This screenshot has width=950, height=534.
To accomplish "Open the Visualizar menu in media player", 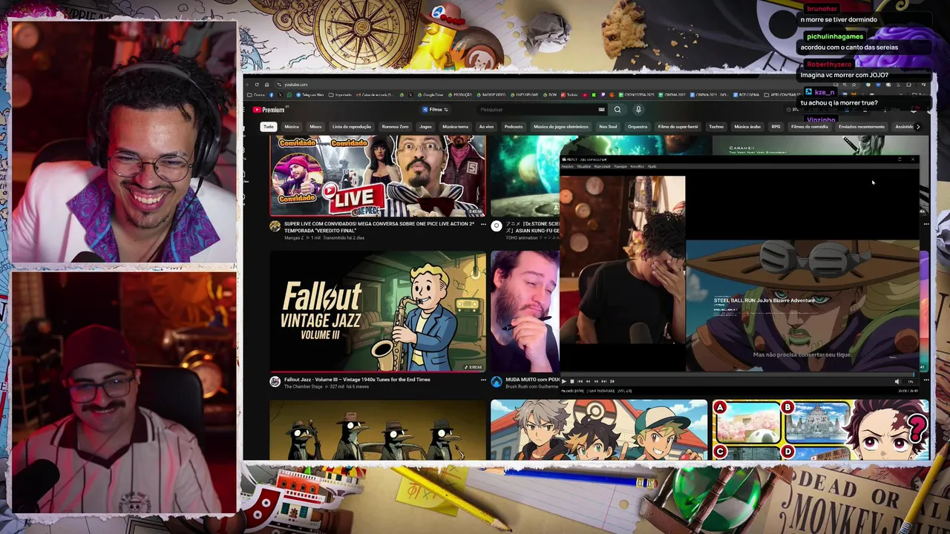I will tap(584, 166).
